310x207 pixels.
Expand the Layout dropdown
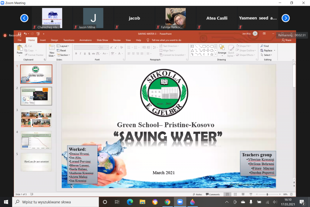pyautogui.click(x=63, y=46)
